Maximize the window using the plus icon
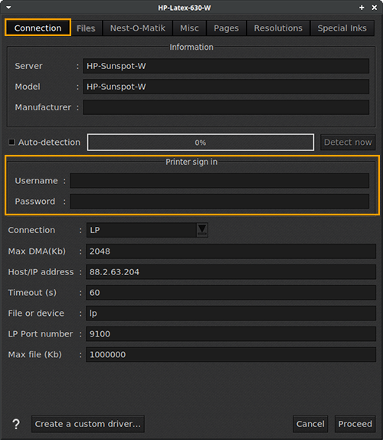 [362, 8]
